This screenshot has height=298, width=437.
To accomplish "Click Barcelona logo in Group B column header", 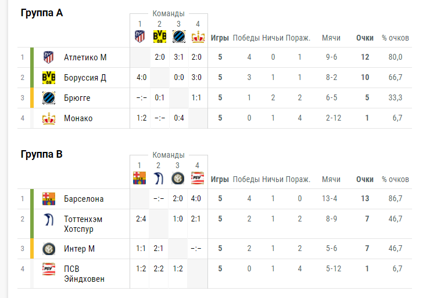I will click(x=139, y=178).
